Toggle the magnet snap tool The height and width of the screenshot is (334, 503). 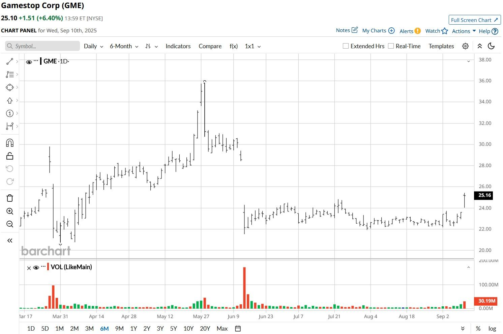[x=10, y=143]
